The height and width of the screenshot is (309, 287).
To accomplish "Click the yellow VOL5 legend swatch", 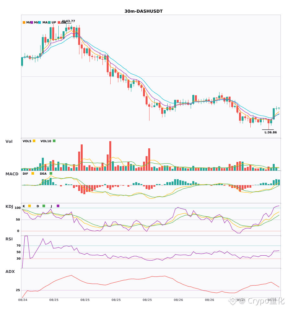I will click(34, 141).
